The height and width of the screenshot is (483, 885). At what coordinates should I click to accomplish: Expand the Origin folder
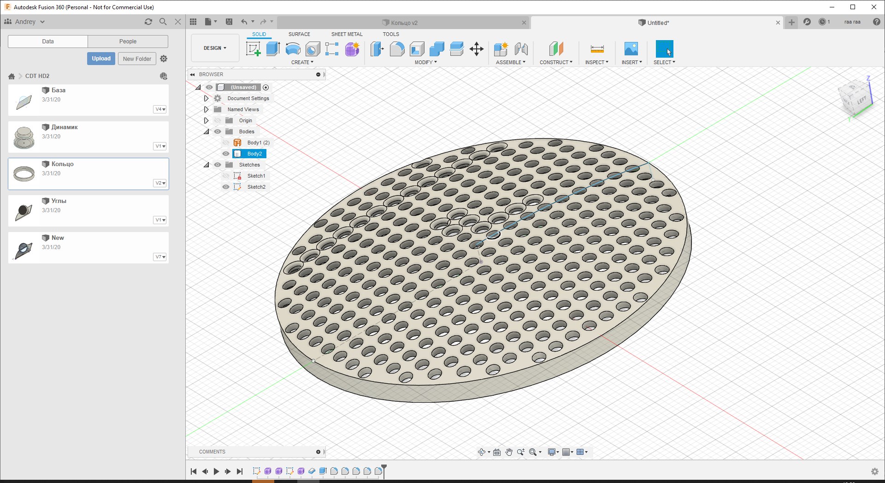206,120
